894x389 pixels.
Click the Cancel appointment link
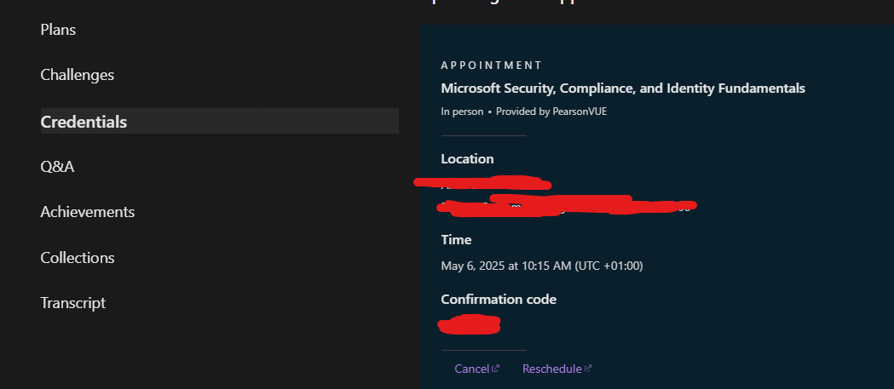476,369
